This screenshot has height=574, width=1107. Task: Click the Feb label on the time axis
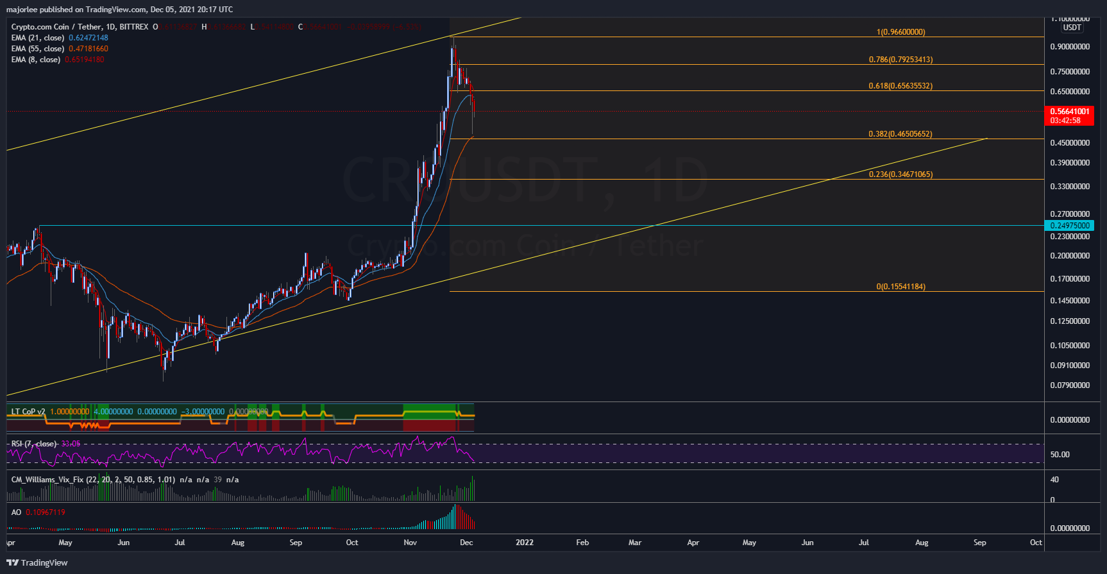582,543
